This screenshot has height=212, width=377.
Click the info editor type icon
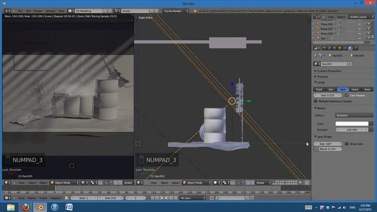tap(7, 11)
